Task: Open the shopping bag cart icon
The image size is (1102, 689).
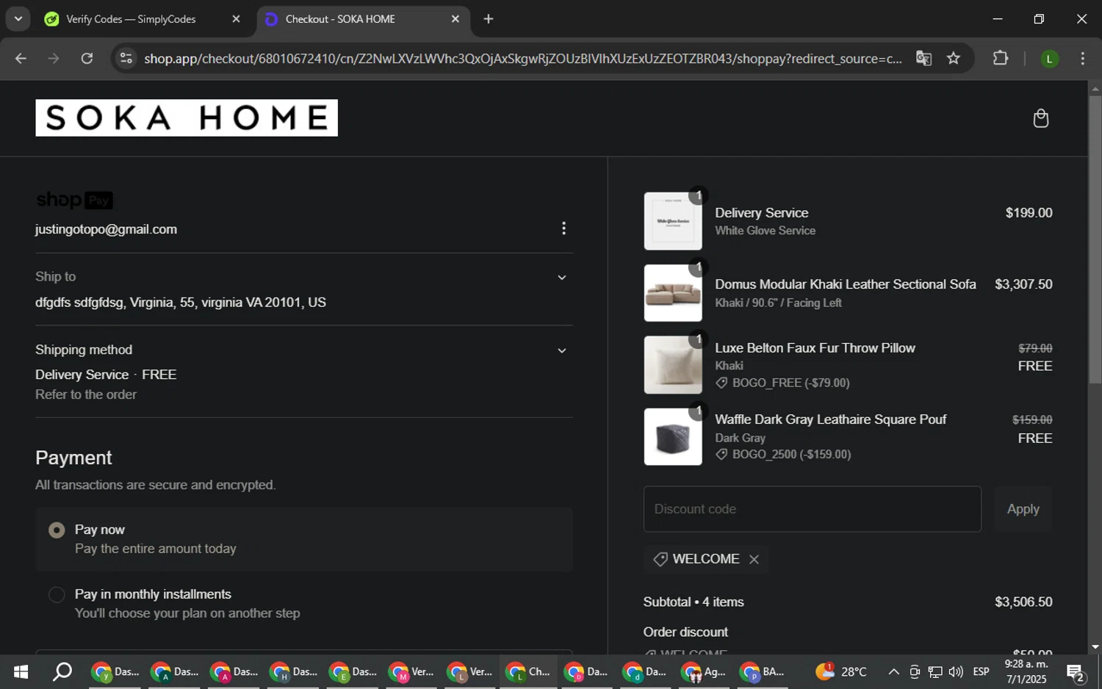Action: pyautogui.click(x=1040, y=118)
